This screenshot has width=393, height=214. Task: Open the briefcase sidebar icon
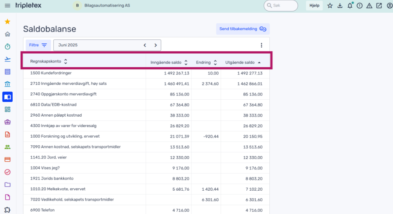(8, 122)
